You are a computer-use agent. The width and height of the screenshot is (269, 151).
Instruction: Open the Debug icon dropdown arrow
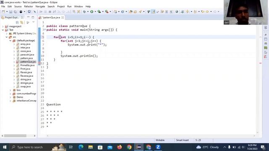[x=88, y=12]
